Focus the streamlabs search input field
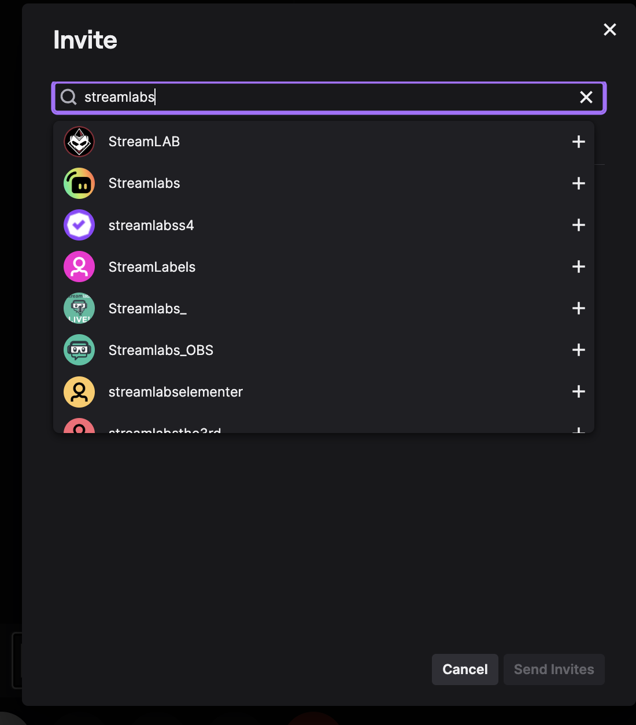 pyautogui.click(x=329, y=97)
